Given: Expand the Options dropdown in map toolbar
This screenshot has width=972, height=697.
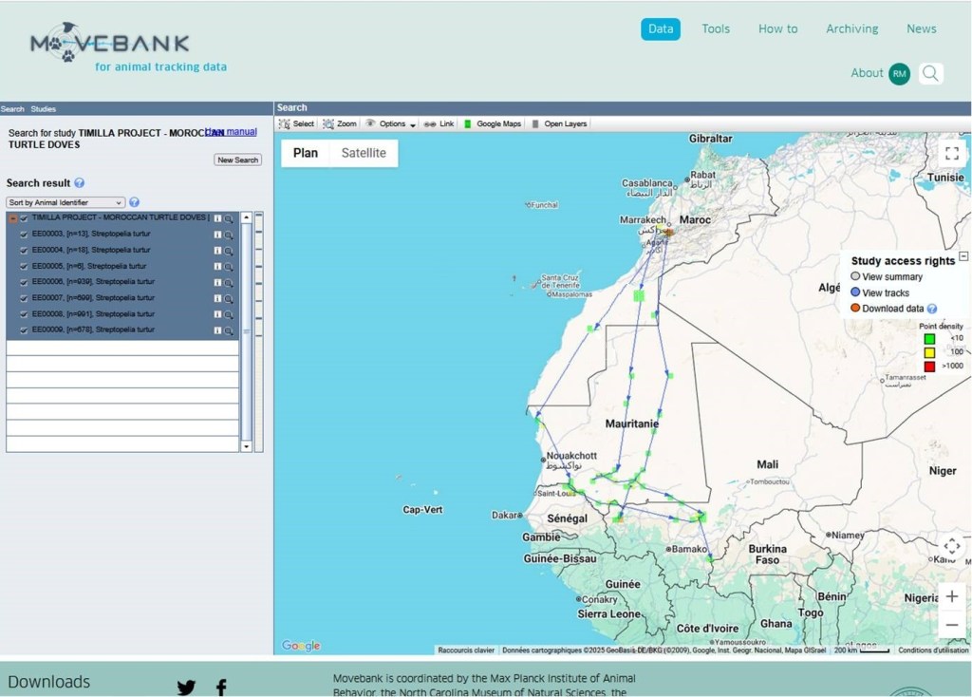Looking at the screenshot, I should [x=391, y=123].
